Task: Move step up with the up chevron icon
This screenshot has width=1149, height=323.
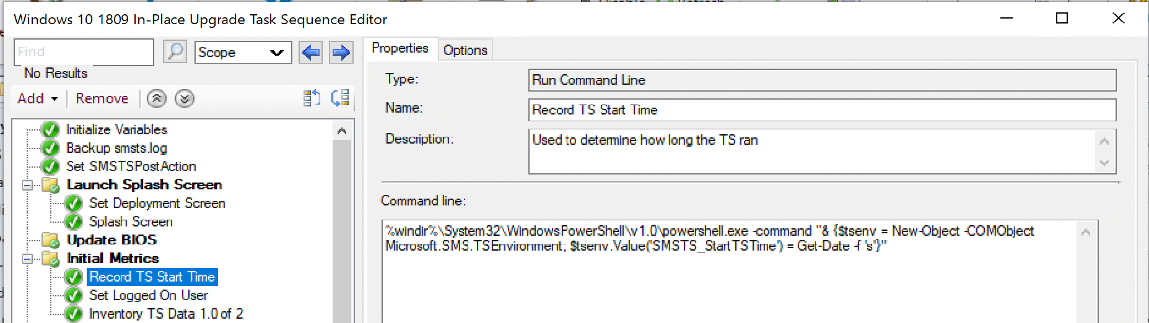Action: click(x=157, y=98)
